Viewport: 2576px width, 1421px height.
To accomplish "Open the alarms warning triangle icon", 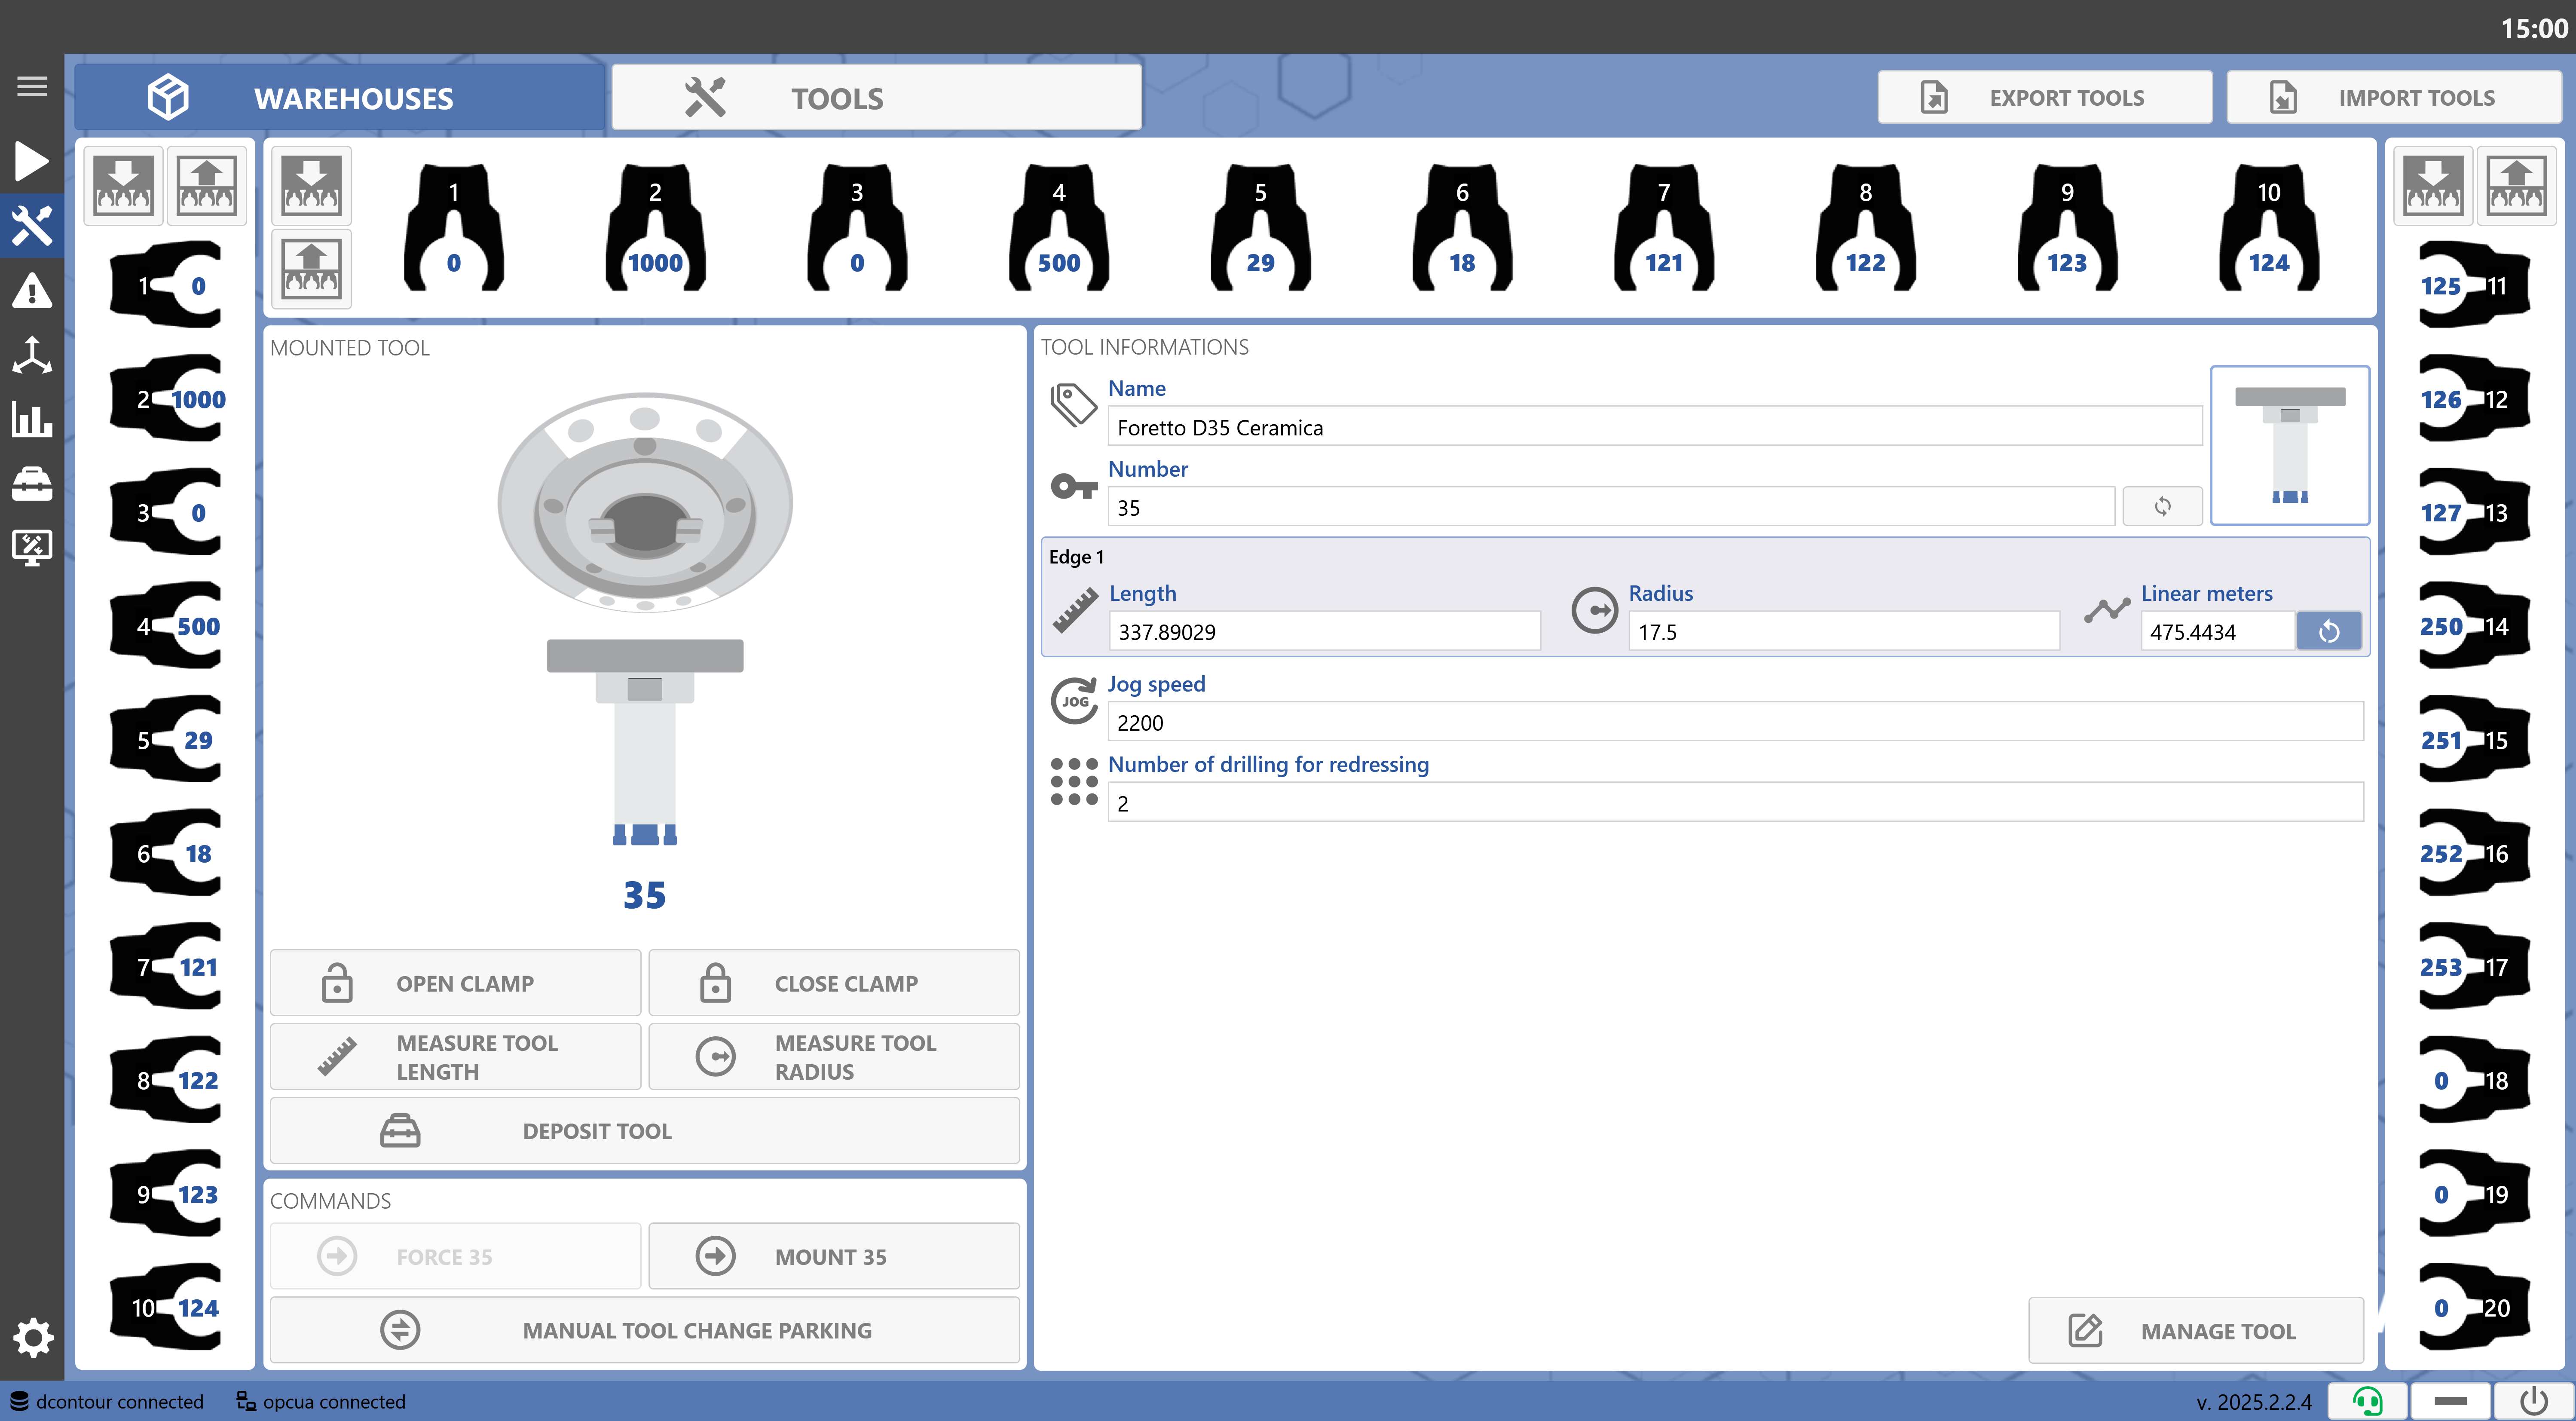I will pos(32,291).
